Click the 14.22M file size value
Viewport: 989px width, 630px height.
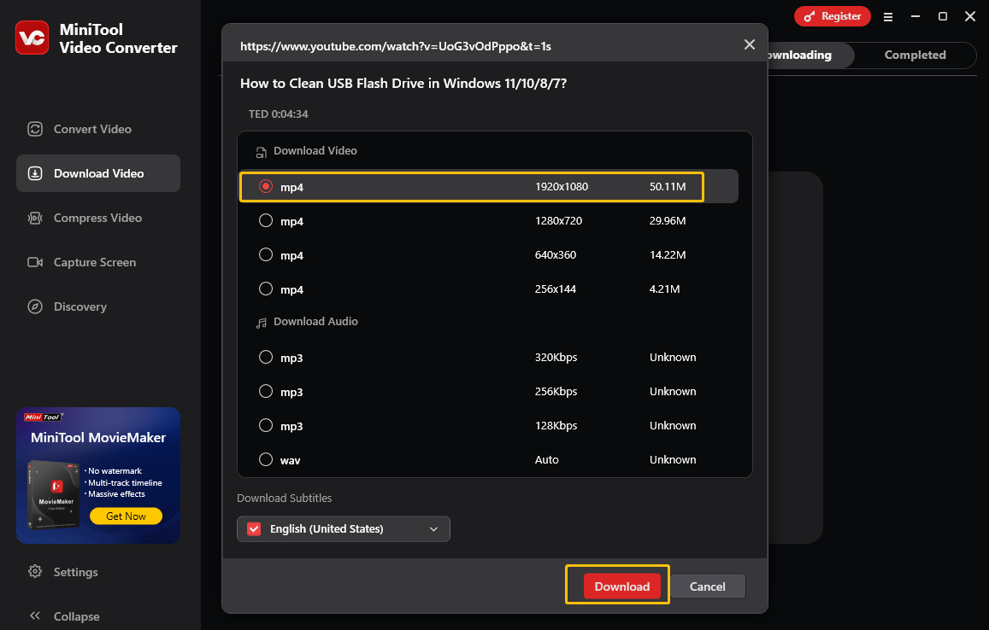pos(668,254)
